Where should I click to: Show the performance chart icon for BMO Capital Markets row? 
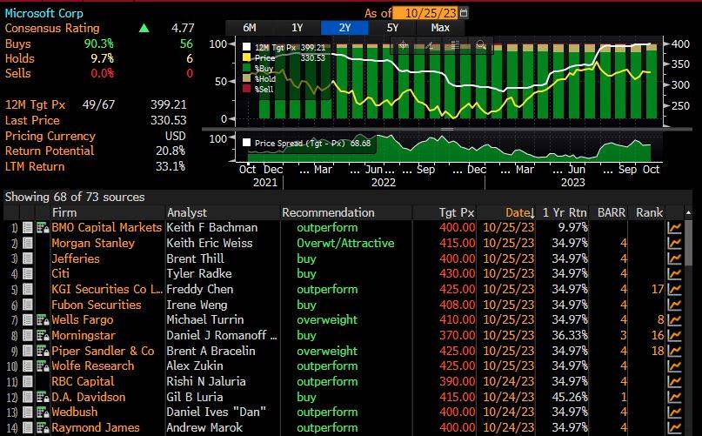674,228
